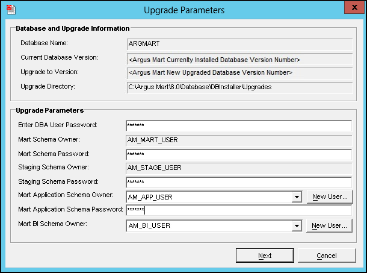The image size is (367, 273).
Task: Click New User button beside Mart BI Schema Owner
Action: 329,225
